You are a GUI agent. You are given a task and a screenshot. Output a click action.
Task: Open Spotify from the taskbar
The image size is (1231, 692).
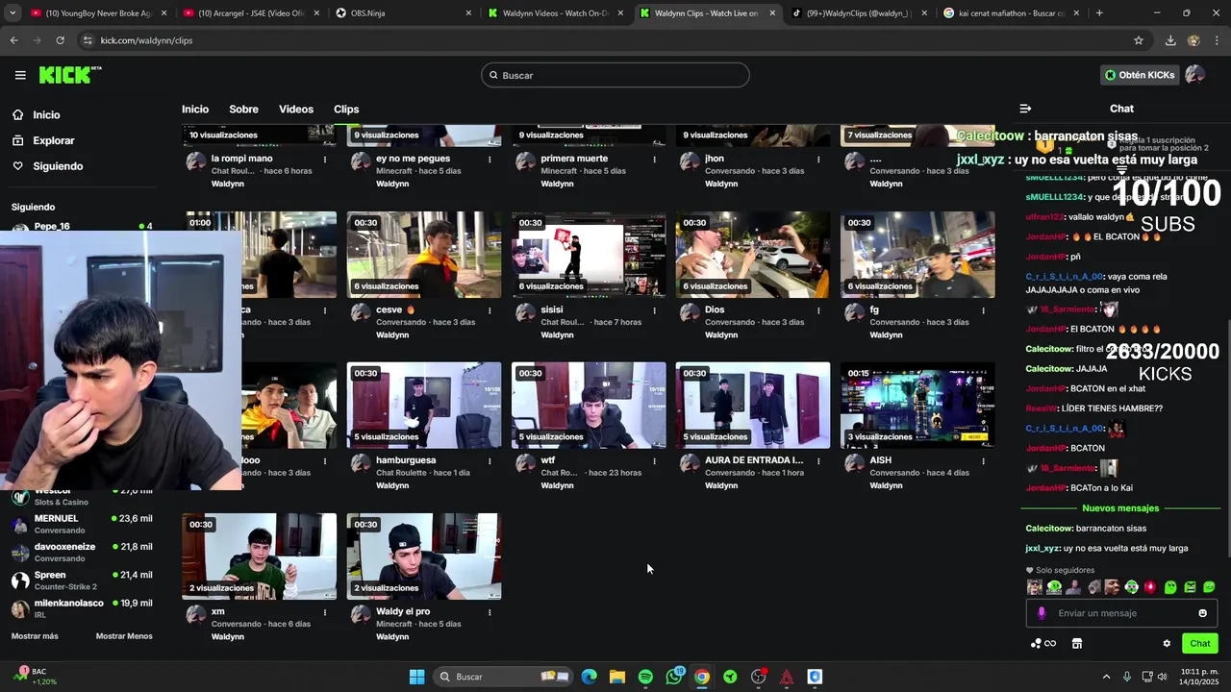click(645, 677)
